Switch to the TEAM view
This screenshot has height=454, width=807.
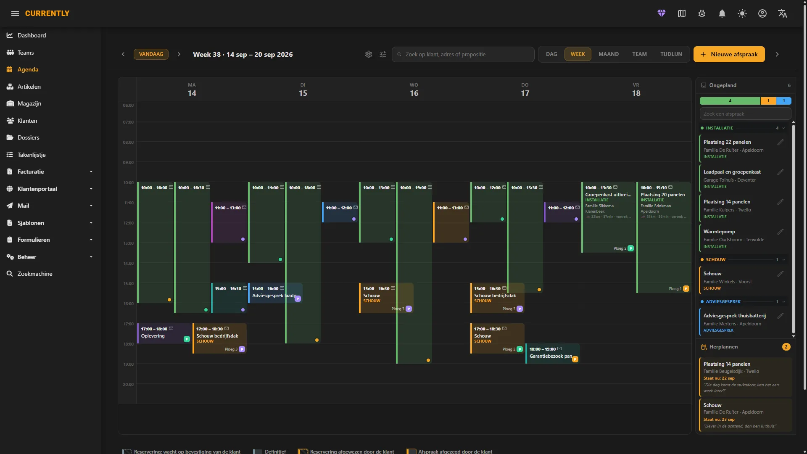pos(639,54)
